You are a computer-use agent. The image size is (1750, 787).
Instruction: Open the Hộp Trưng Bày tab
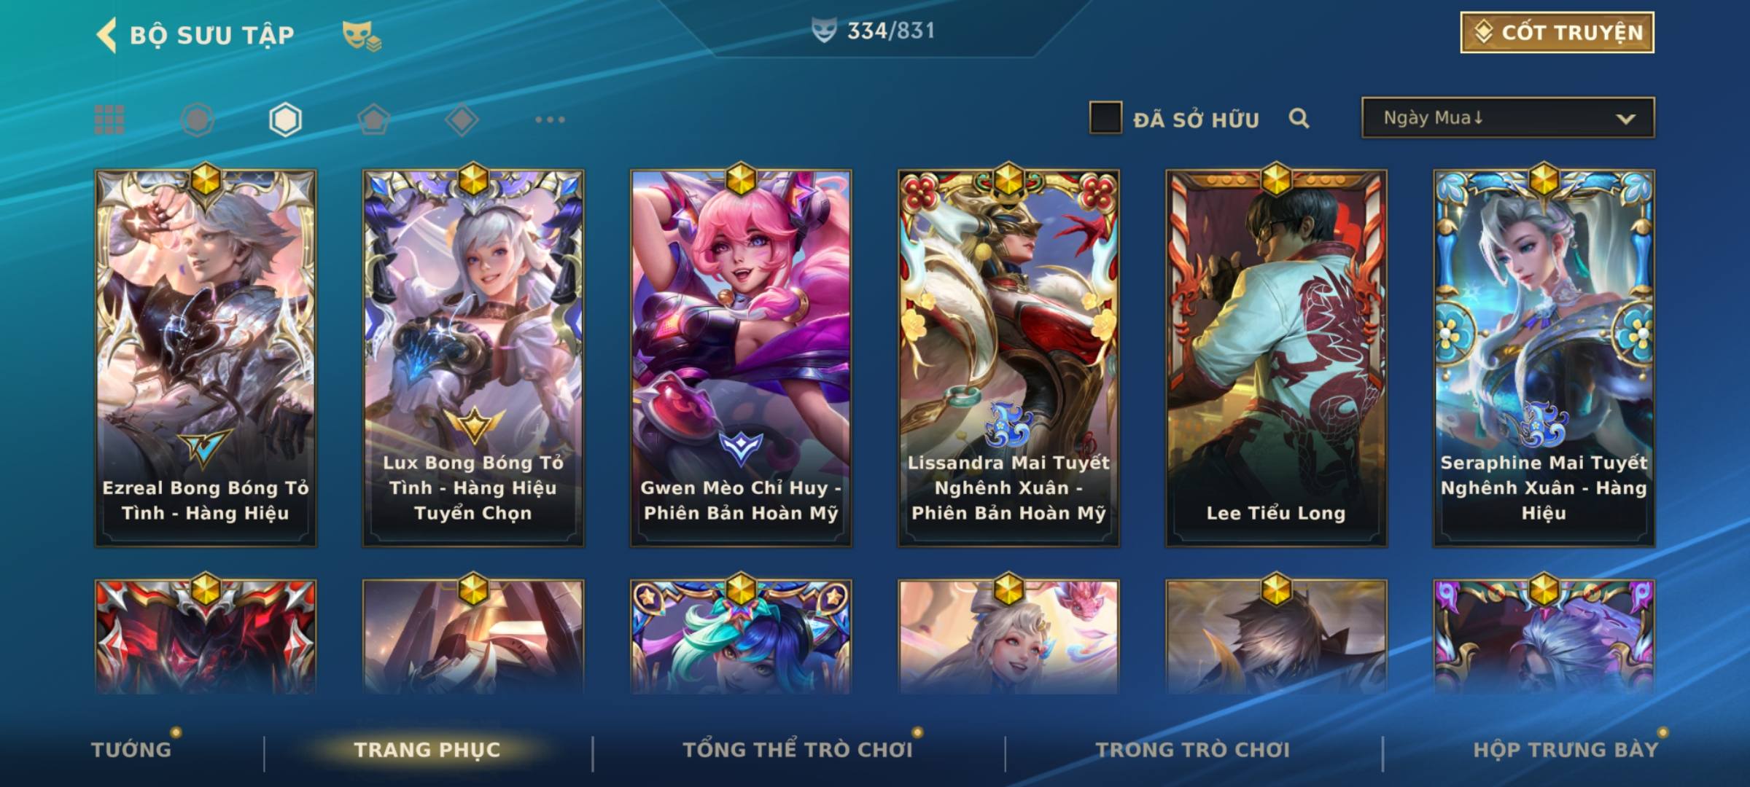click(x=1566, y=749)
